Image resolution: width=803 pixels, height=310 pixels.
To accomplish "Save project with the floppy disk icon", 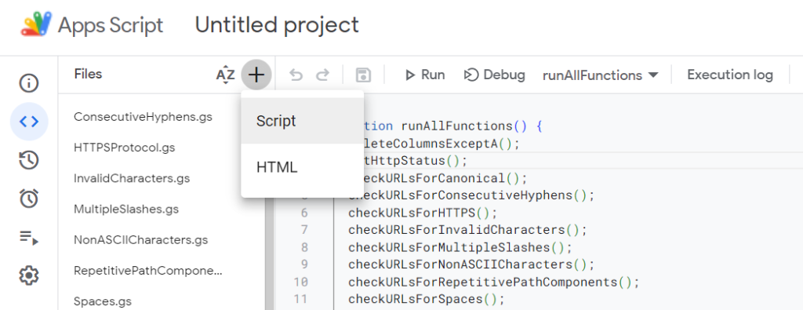I will click(x=363, y=75).
